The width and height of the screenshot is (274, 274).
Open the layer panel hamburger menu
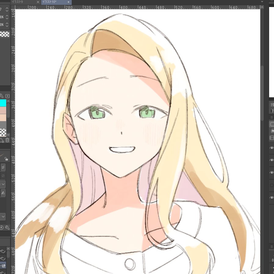(272, 117)
